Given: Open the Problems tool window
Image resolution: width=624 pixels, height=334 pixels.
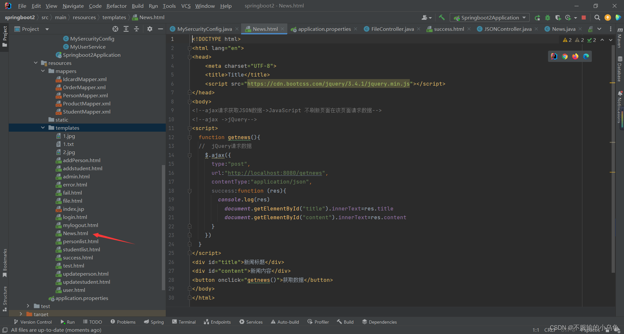Looking at the screenshot, I should pos(123,322).
